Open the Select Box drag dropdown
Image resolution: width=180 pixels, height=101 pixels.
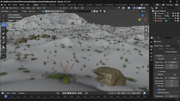click(33, 11)
